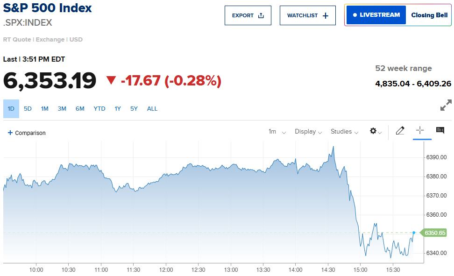The width and height of the screenshot is (454, 276).
Task: Switch to the YTD range tab
Action: [x=99, y=109]
